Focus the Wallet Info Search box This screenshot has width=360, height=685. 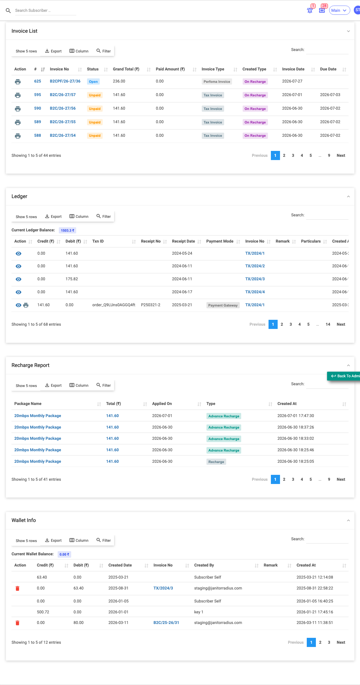click(327, 539)
